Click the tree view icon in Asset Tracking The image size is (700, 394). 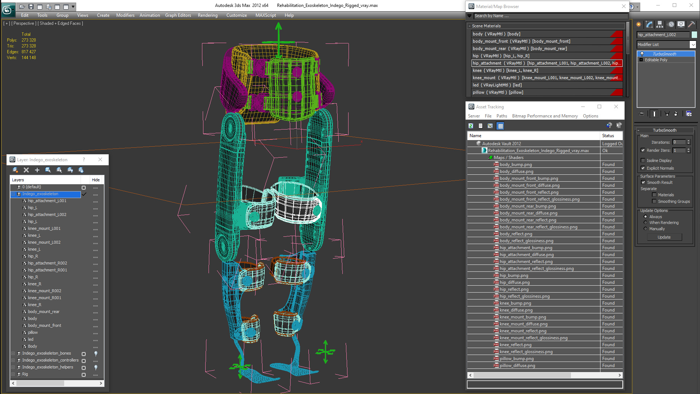490,126
